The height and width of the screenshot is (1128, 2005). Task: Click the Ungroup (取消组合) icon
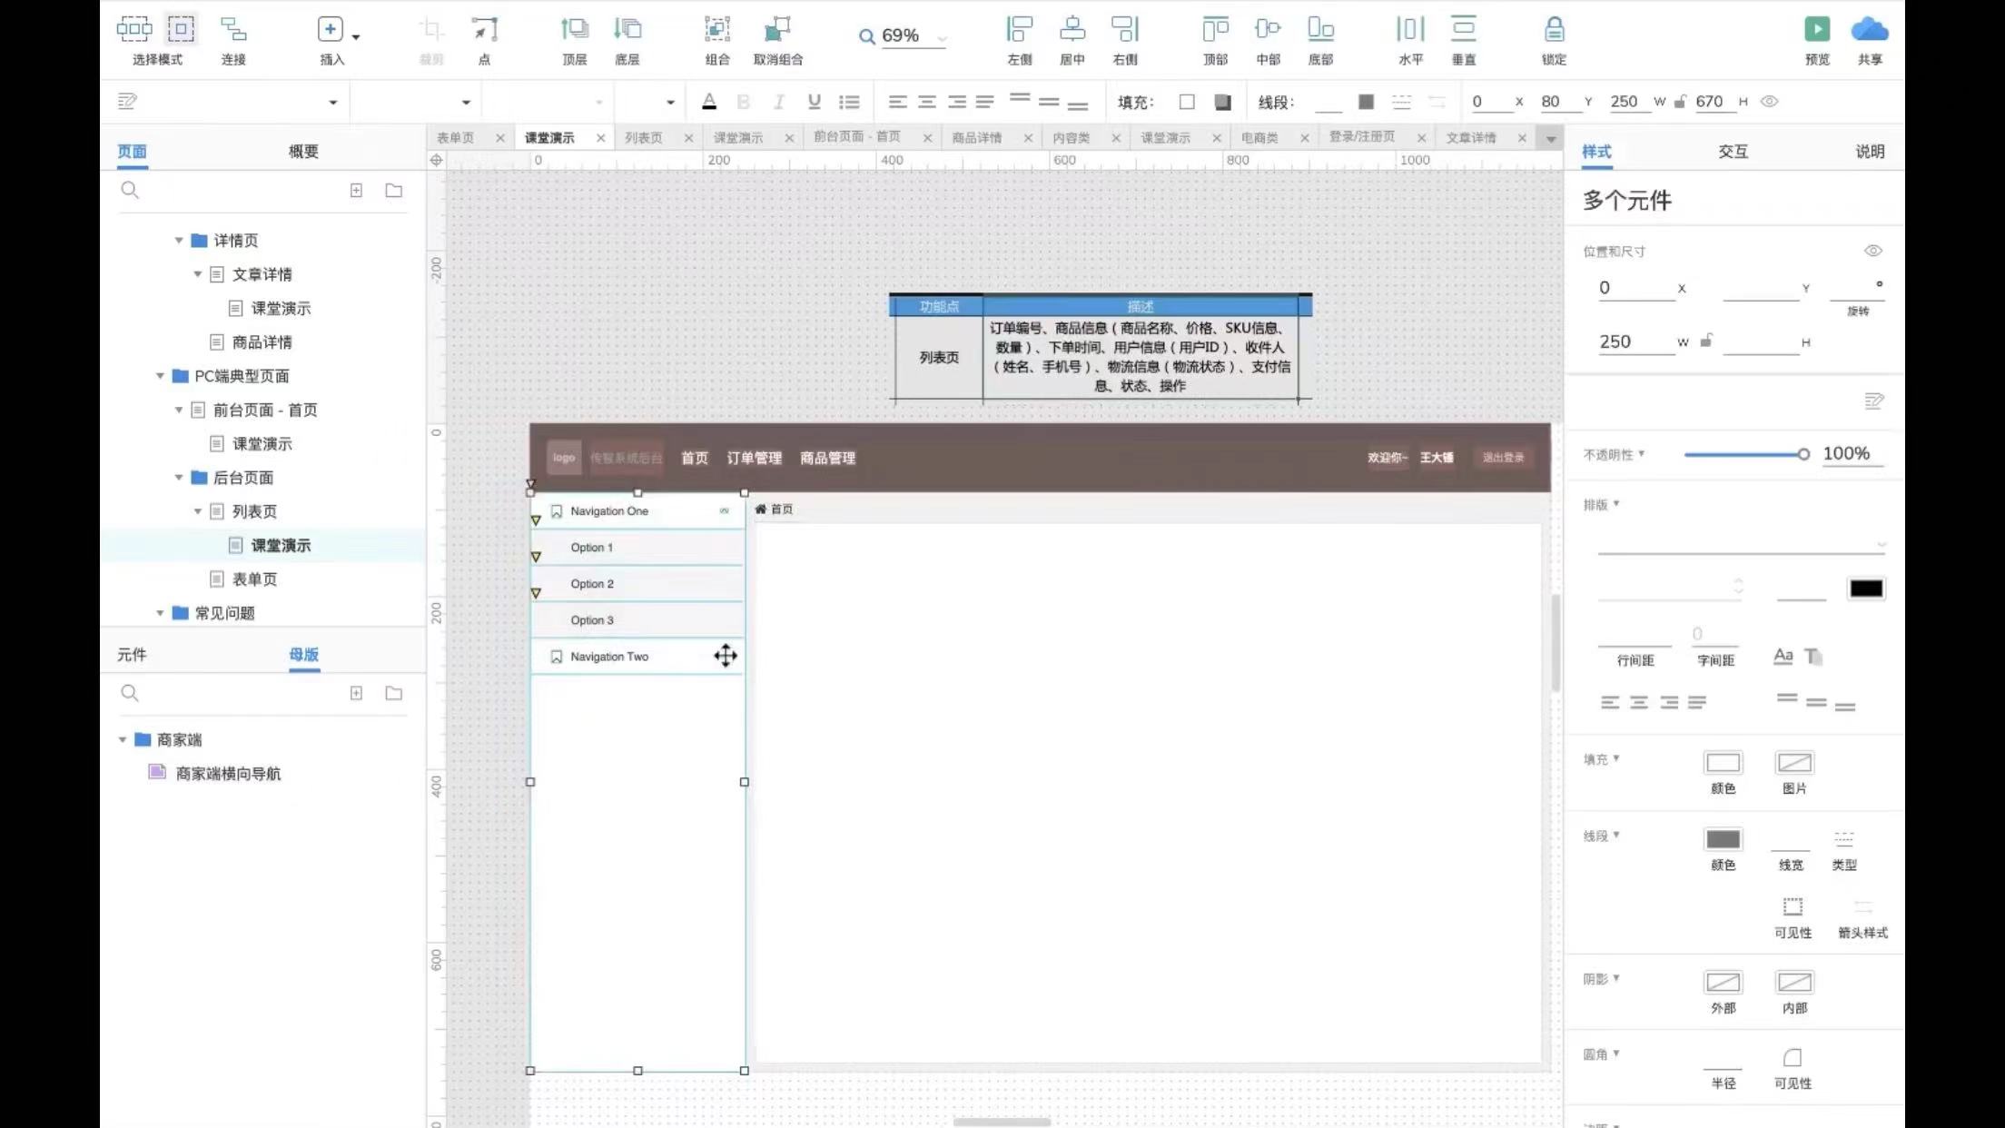[777, 30]
